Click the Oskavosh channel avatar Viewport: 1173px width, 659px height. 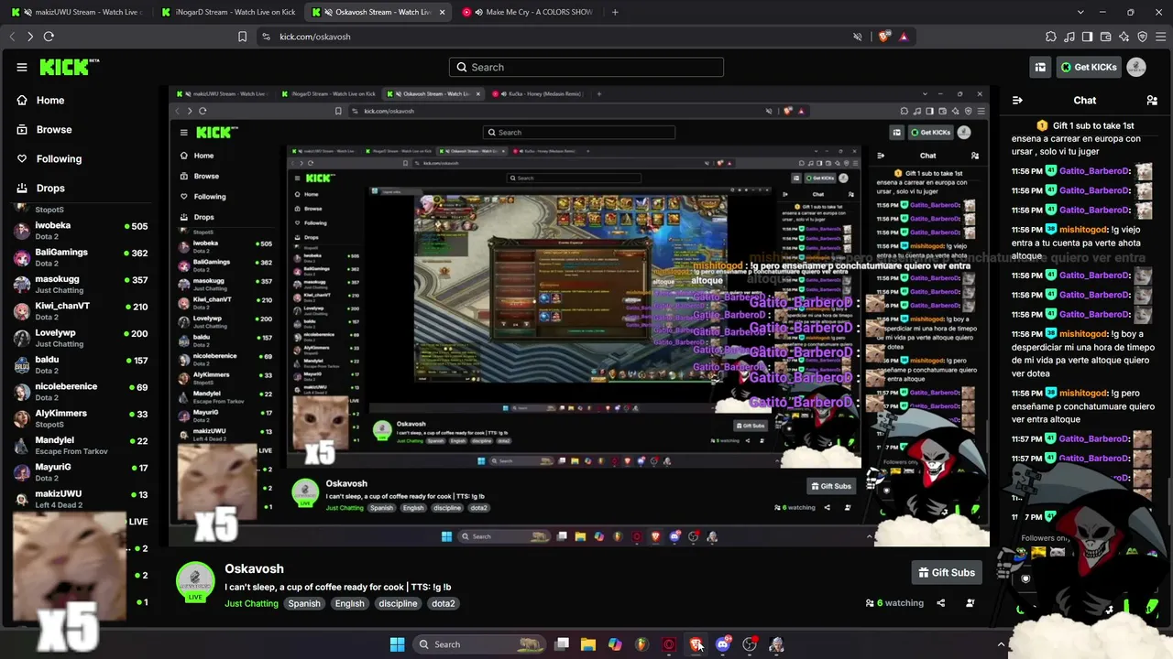(x=194, y=581)
